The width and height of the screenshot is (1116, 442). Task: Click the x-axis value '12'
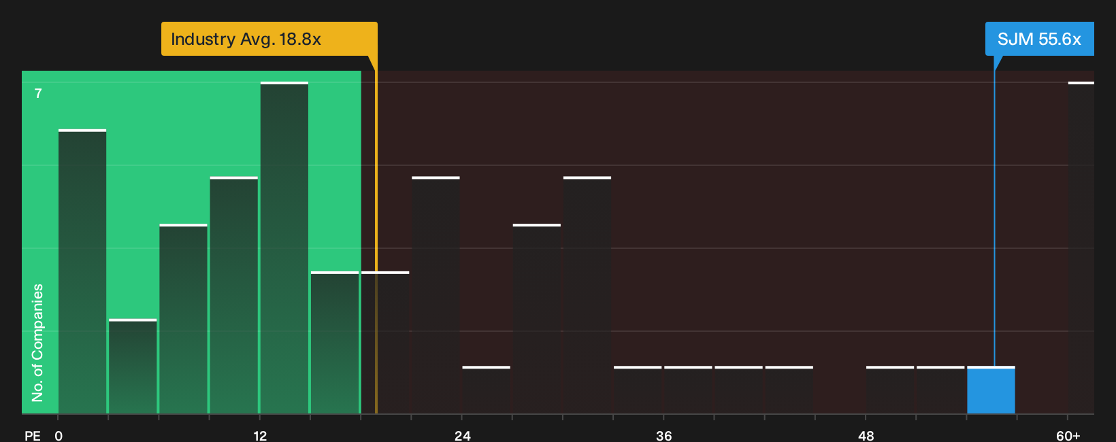pos(260,436)
